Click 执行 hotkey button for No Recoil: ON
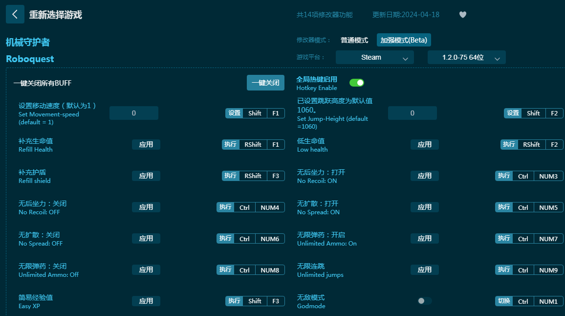This screenshot has height=316, width=565. (504, 176)
